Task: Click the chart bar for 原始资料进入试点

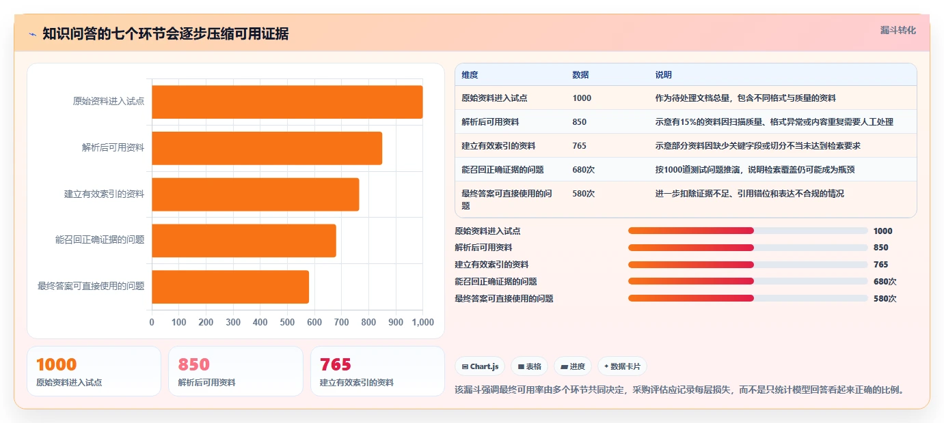Action: 287,102
